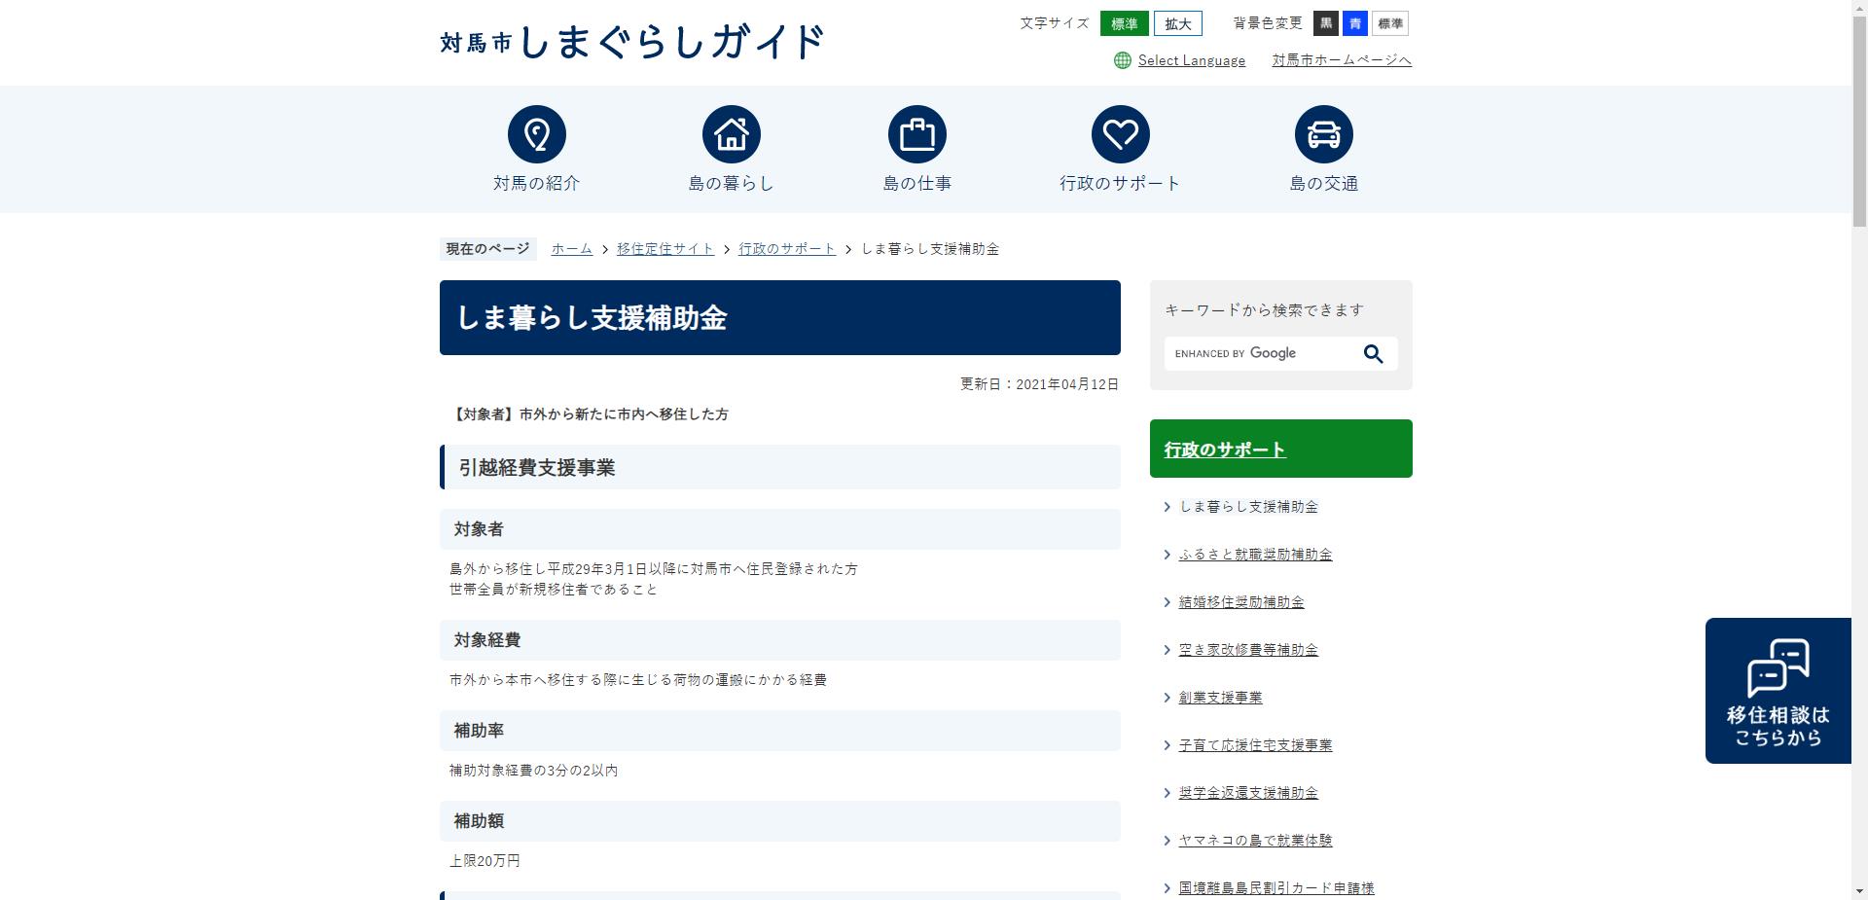The image size is (1868, 900).
Task: Expand the 空き家改修費等補助金 entry
Action: [1248, 649]
